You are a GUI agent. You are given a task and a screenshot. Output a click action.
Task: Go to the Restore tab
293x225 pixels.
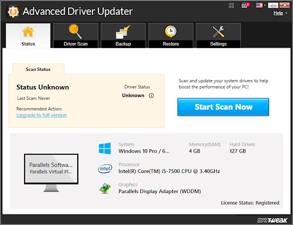click(171, 35)
